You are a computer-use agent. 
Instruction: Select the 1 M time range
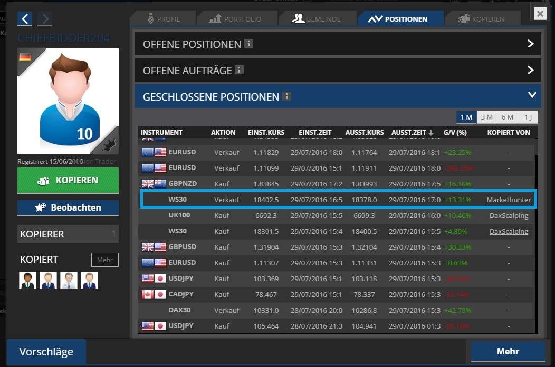click(466, 117)
